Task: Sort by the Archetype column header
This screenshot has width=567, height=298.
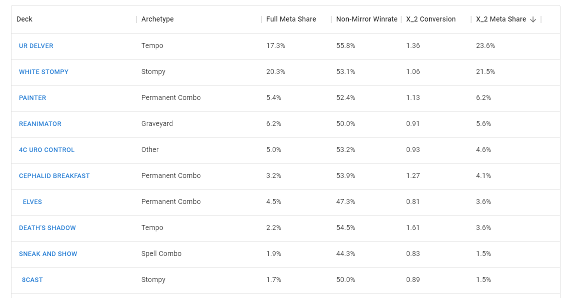Action: point(157,19)
